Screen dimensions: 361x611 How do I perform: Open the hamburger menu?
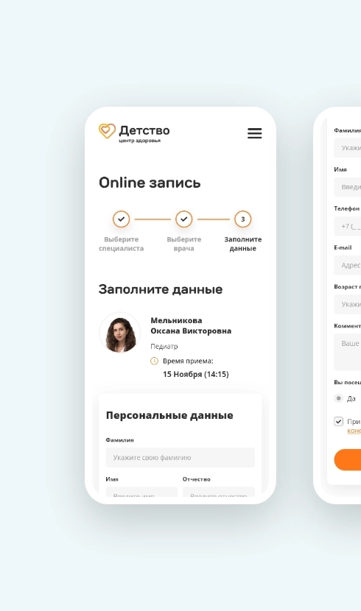(255, 133)
